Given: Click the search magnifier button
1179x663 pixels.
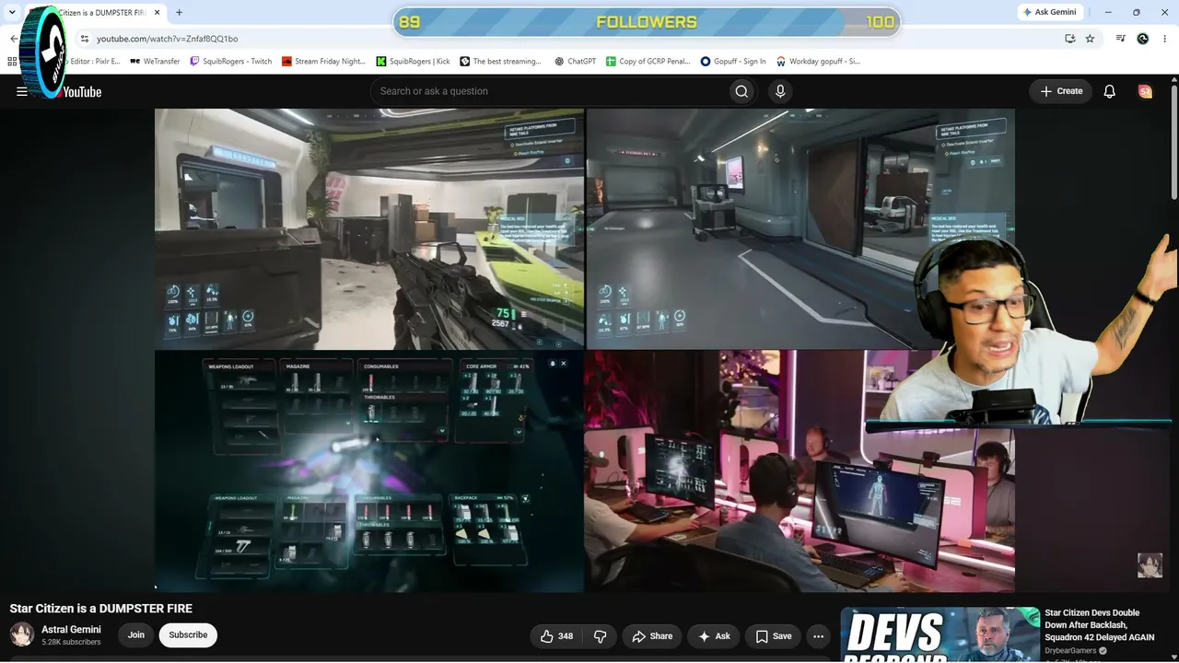Looking at the screenshot, I should [741, 91].
